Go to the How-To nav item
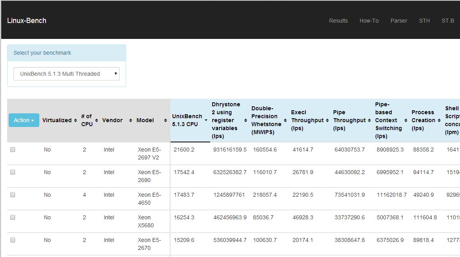Screen dimensions: 460x257 369,21
